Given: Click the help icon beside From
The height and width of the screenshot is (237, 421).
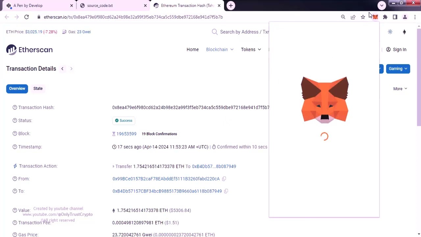Looking at the screenshot, I should (15, 179).
